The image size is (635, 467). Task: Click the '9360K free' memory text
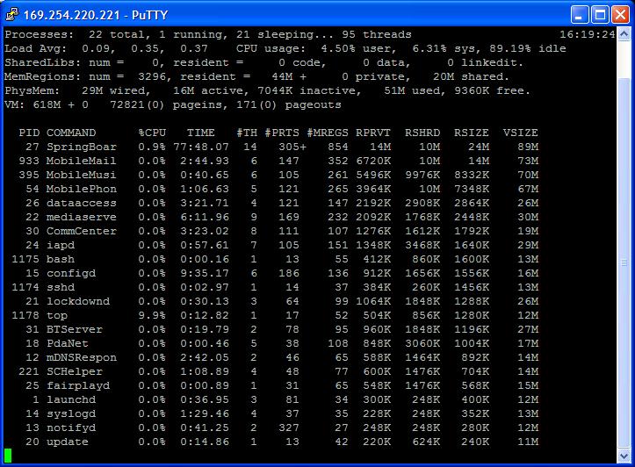pos(489,90)
